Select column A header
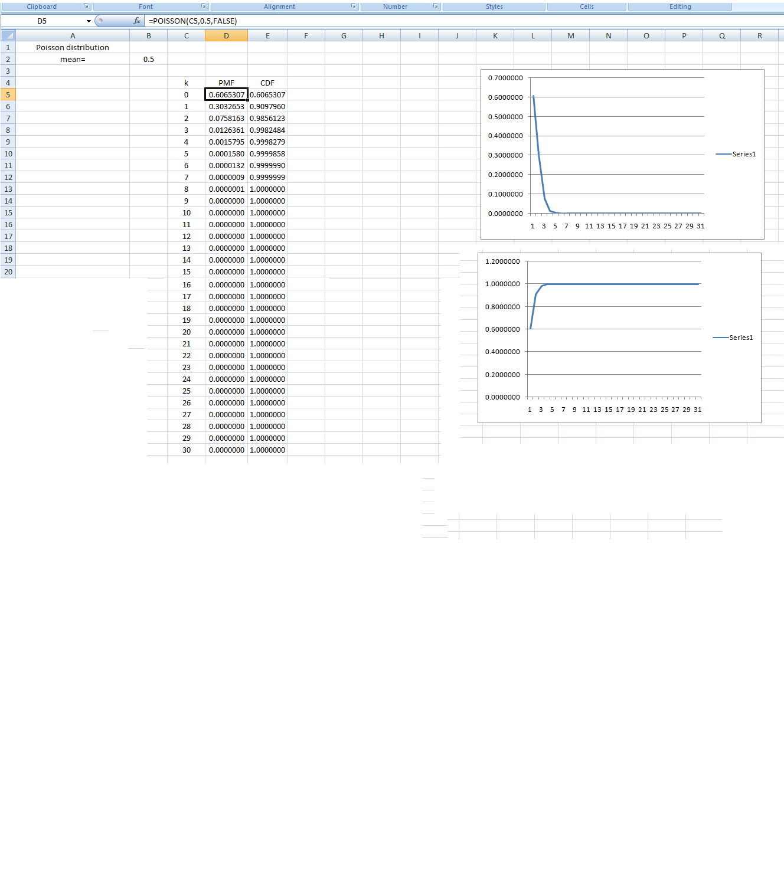784x874 pixels. [x=73, y=36]
